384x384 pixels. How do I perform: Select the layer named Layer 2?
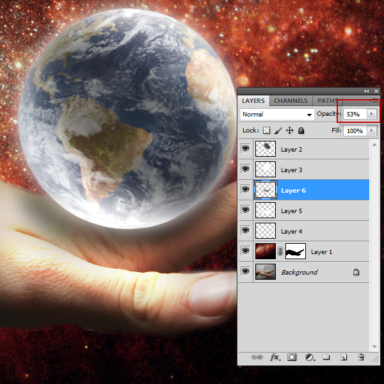pyautogui.click(x=291, y=149)
